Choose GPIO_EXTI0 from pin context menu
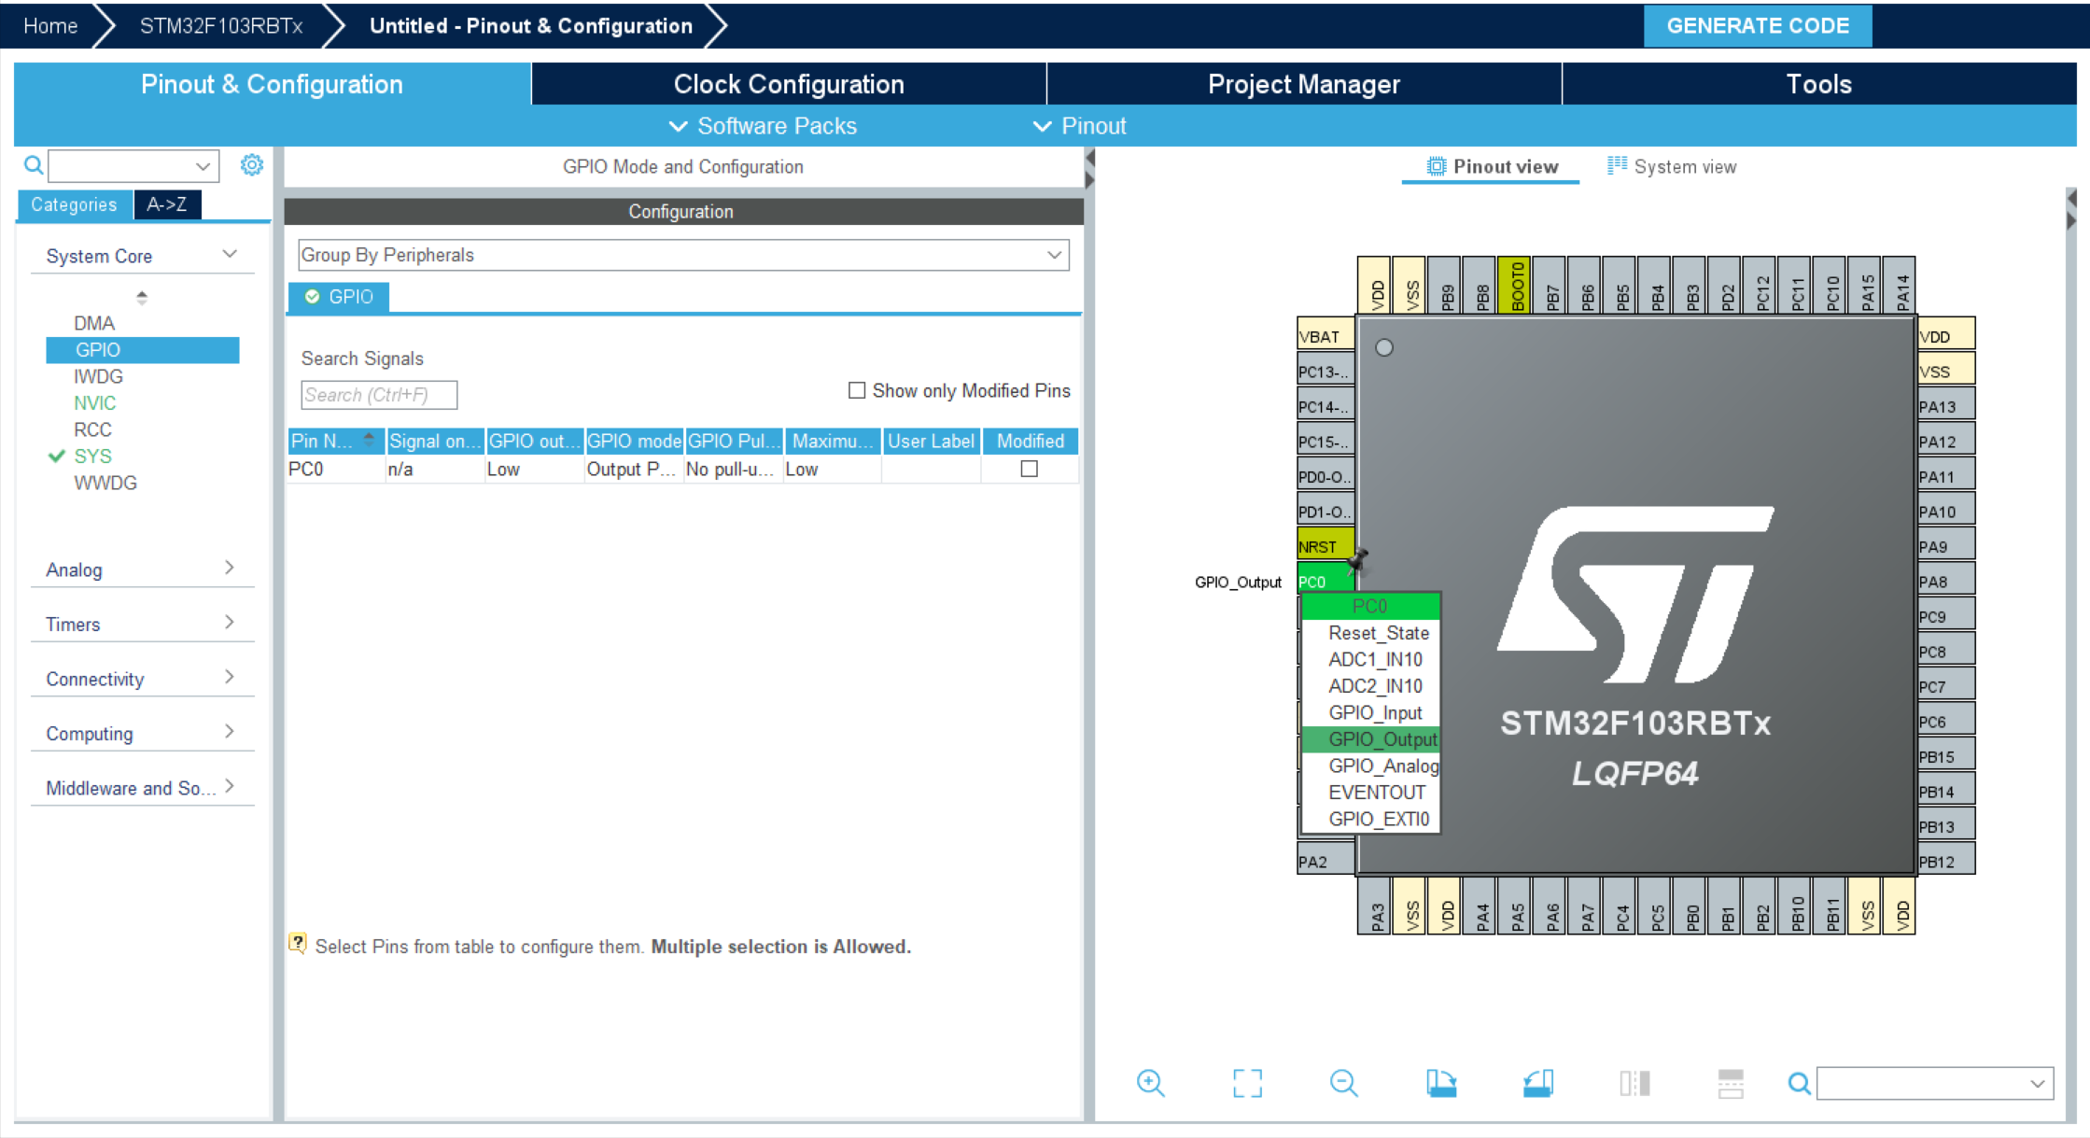 1378,819
